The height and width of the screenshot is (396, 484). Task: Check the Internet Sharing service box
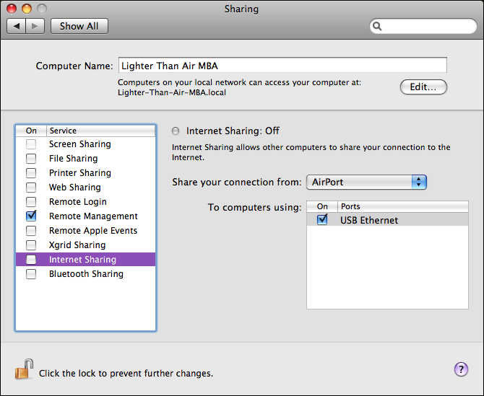[x=31, y=260]
